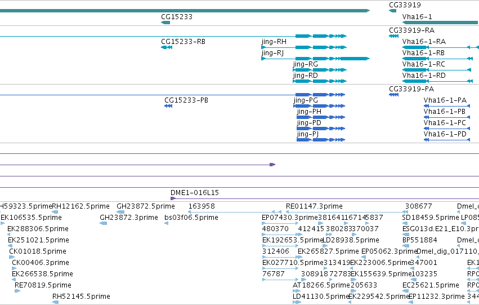
Task: Click the 480370 feature label
Action: point(275,229)
